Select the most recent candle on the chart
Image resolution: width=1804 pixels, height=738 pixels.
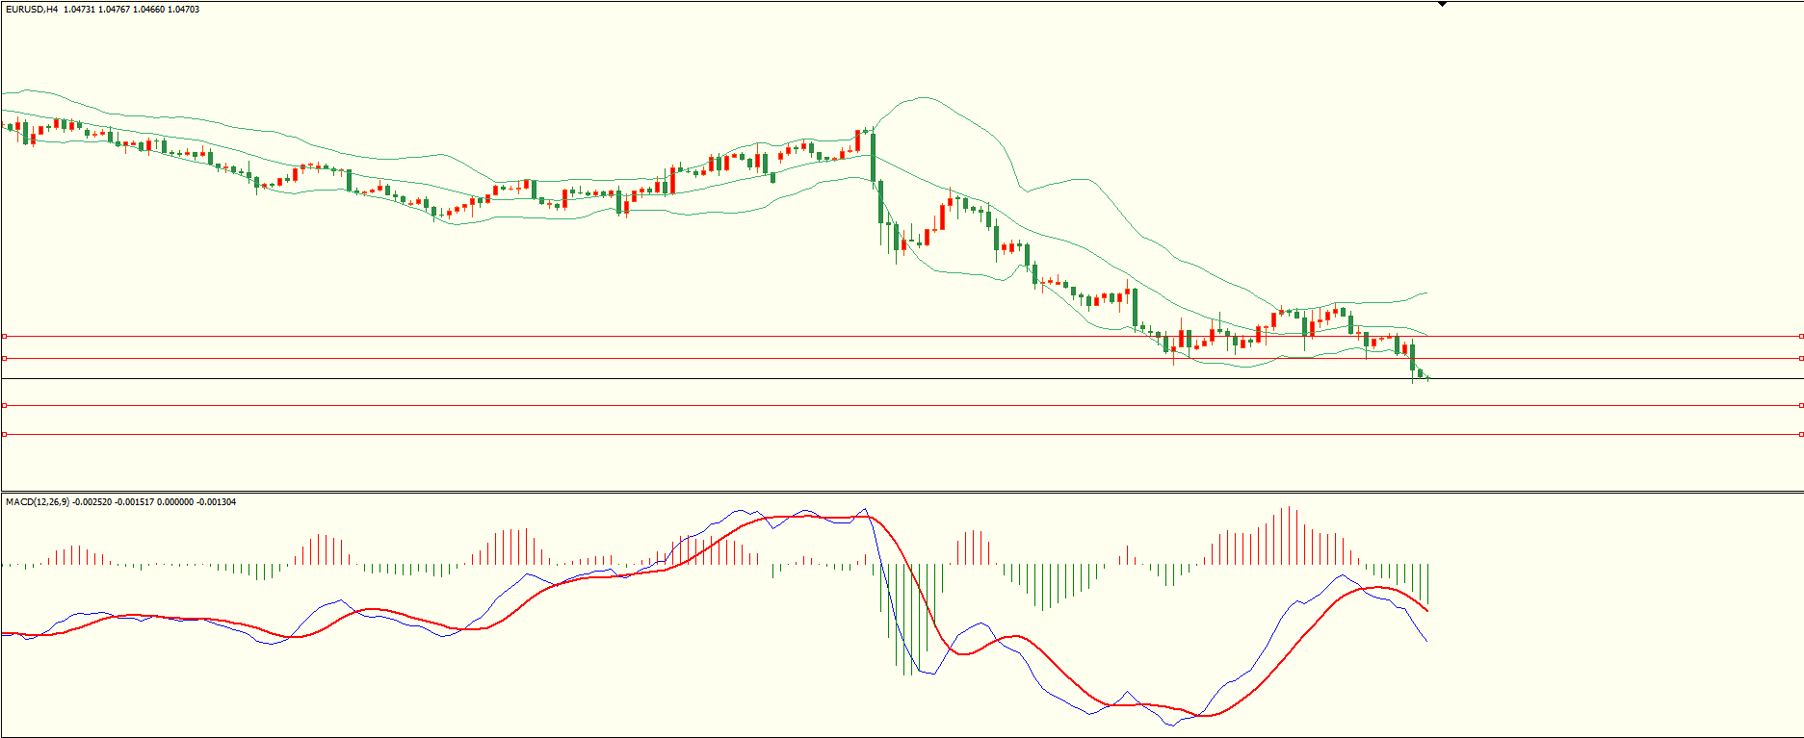click(x=1426, y=377)
